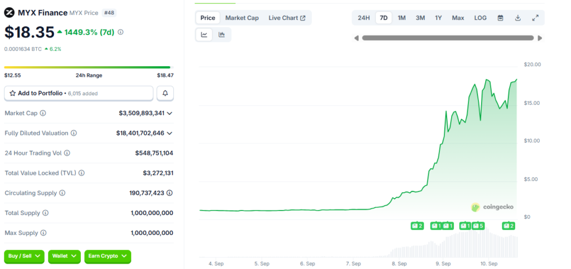Click Add to Portfolio button
571x269 pixels.
click(79, 94)
